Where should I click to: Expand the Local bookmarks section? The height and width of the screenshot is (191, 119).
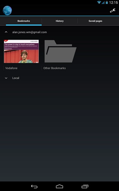point(6,78)
